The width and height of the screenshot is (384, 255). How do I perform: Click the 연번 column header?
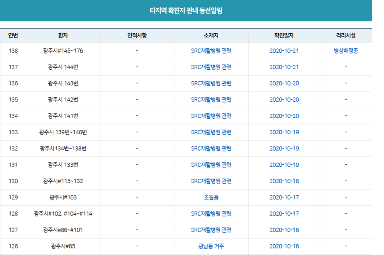click(13, 36)
